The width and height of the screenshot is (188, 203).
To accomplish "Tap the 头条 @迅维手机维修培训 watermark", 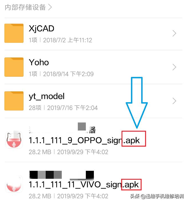I will [157, 196].
